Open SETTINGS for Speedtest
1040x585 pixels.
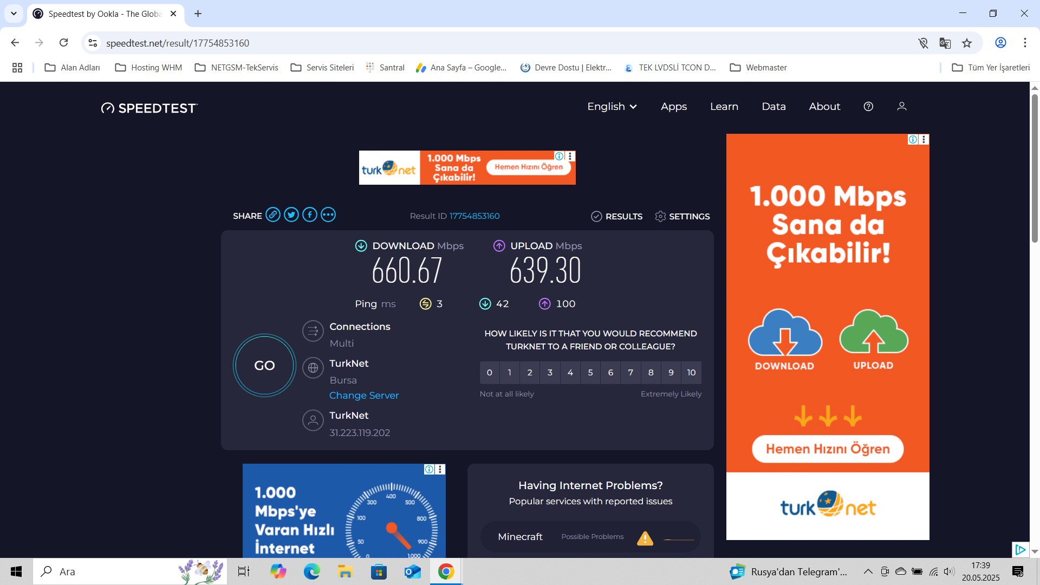(x=682, y=217)
